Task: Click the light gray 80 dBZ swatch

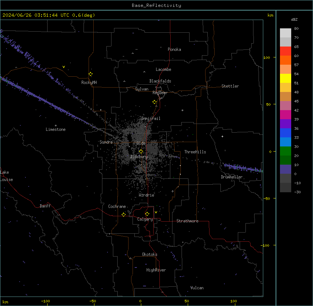Action: 285,33
